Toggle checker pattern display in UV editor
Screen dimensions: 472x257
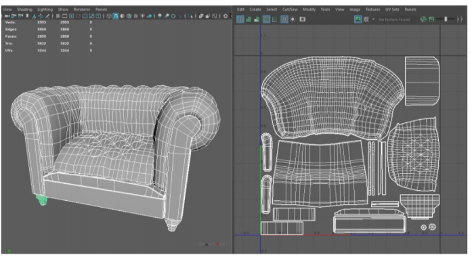coord(366,19)
